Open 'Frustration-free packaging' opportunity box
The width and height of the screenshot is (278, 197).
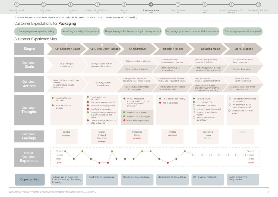tap(102, 179)
